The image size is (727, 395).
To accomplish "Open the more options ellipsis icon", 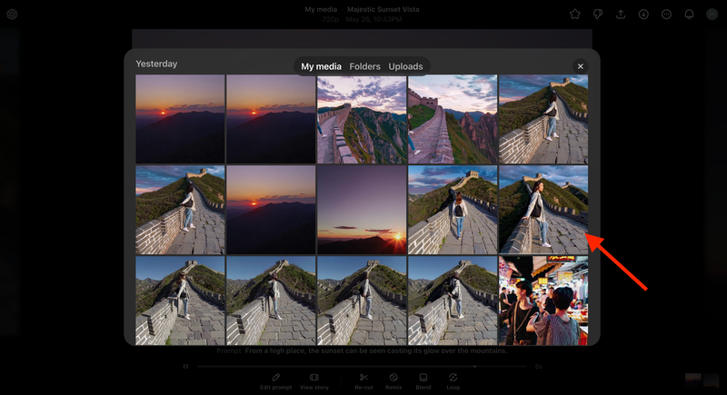I will (x=666, y=15).
